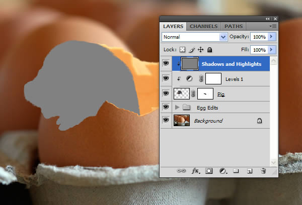Image resolution: width=302 pixels, height=205 pixels.
Task: Click the Opacity 100% field
Action: pyautogui.click(x=259, y=37)
